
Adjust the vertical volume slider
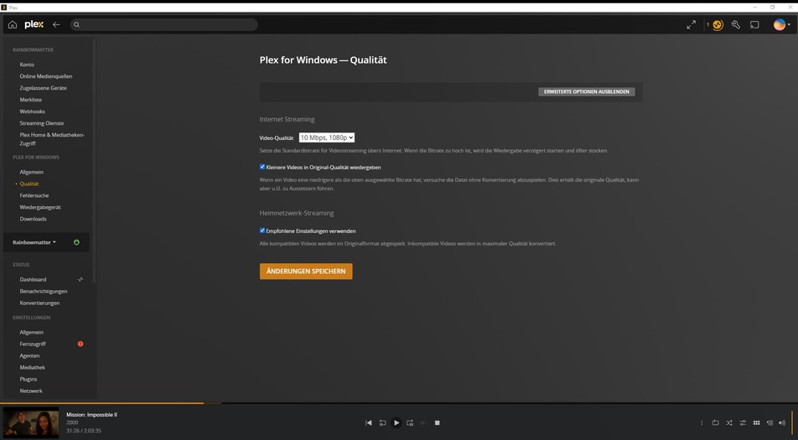click(792, 422)
